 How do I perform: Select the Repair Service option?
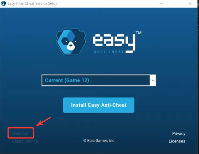[25, 141]
